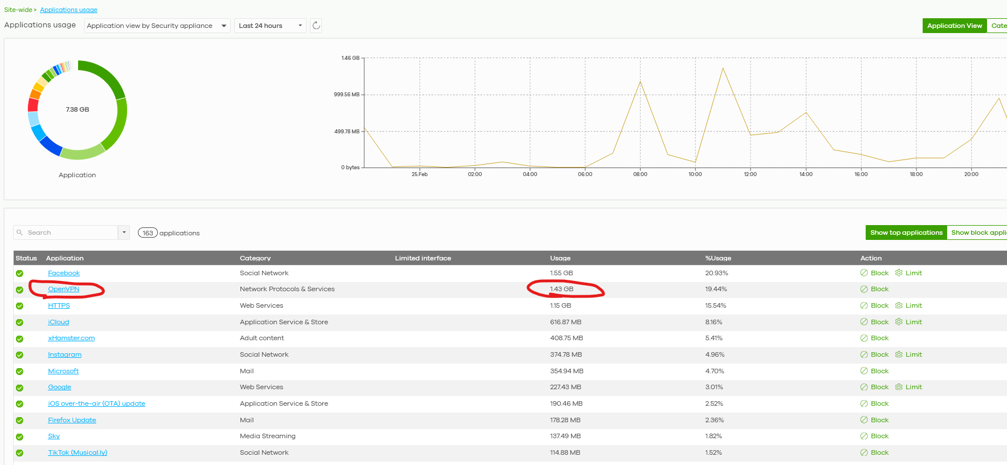Viewport: 1007px width, 465px height.
Task: Open the Last 24 hours time range dropdown
Action: click(271, 26)
